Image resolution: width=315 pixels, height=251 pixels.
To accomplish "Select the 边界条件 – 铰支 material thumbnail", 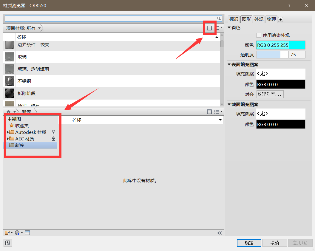I will point(10,45).
